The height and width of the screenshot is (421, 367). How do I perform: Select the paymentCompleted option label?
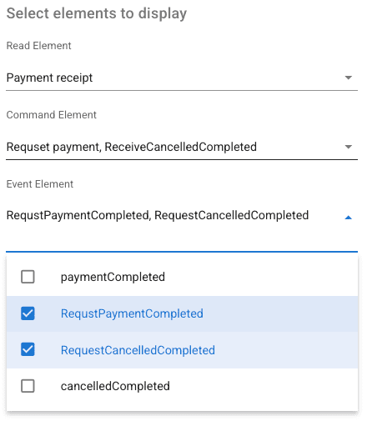click(113, 277)
